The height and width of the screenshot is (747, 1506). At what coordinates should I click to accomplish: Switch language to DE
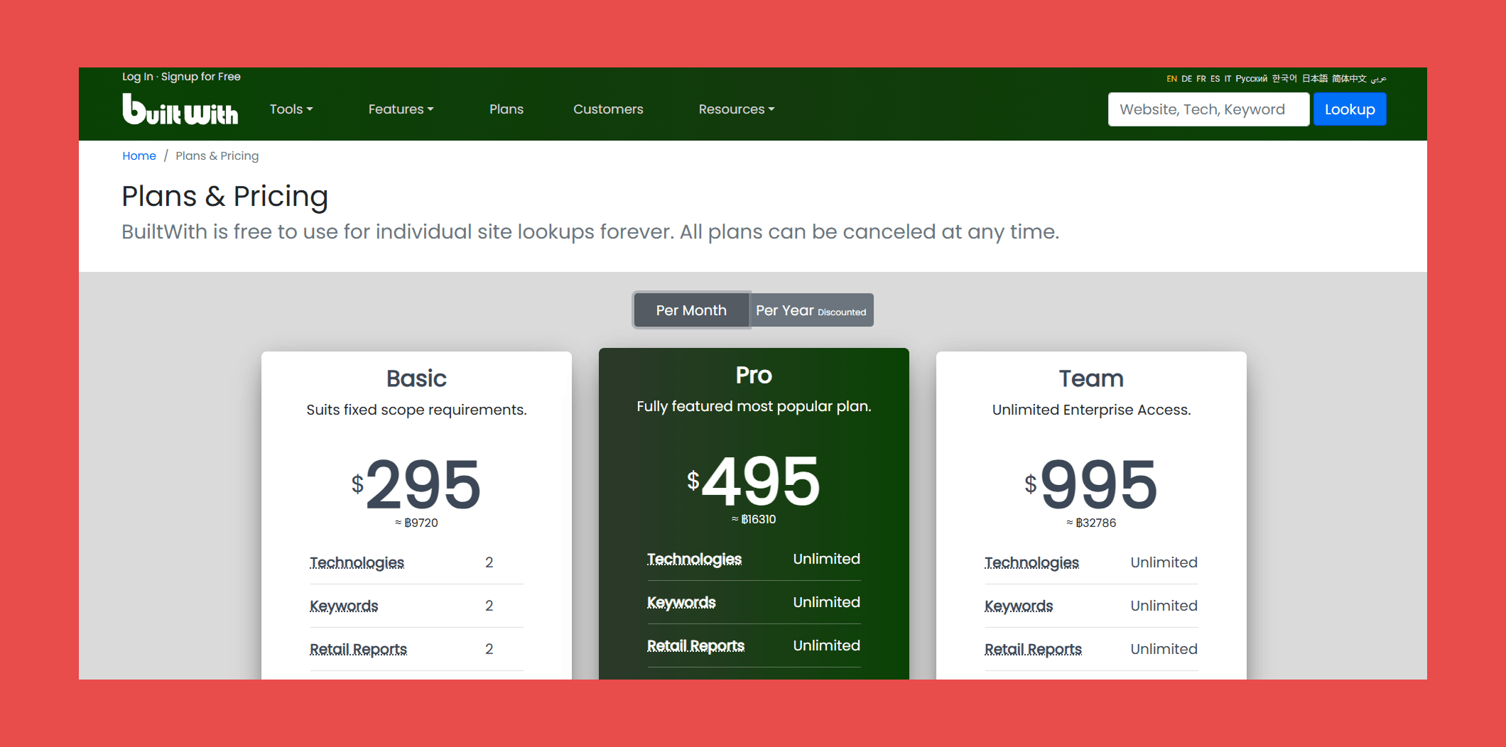(1186, 79)
